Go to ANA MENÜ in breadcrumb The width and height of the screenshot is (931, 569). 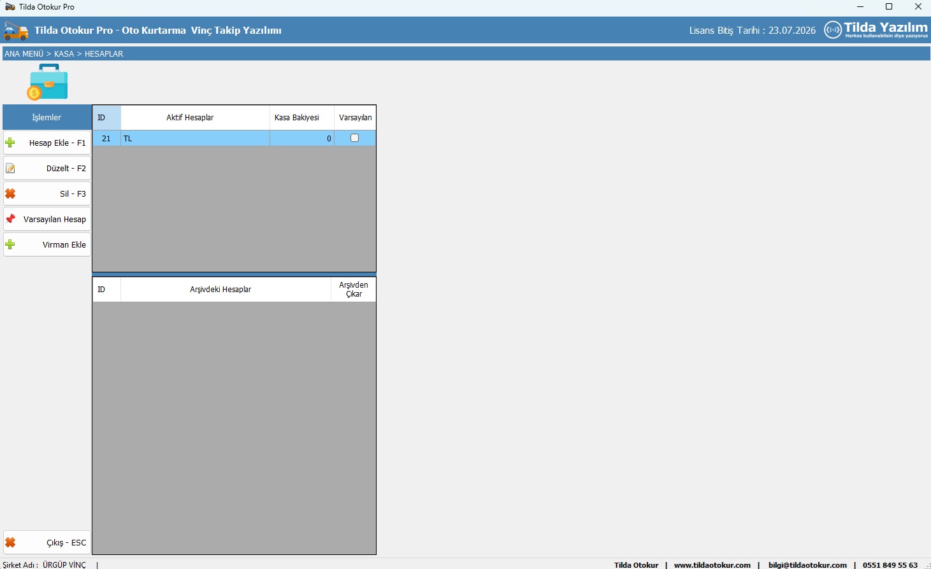pos(24,54)
